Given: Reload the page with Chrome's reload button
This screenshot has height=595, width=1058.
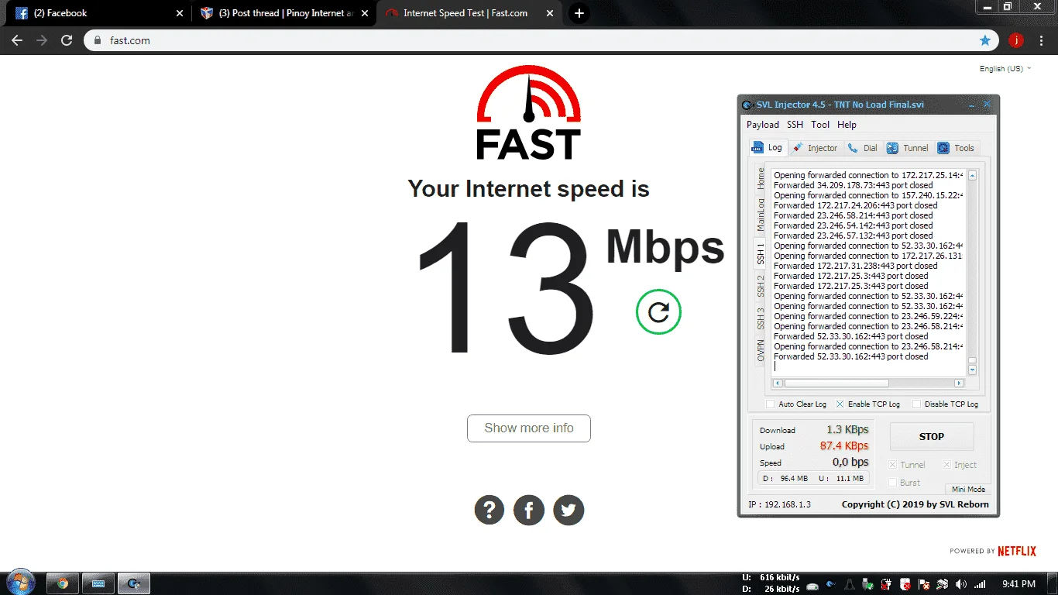Looking at the screenshot, I should 67,40.
